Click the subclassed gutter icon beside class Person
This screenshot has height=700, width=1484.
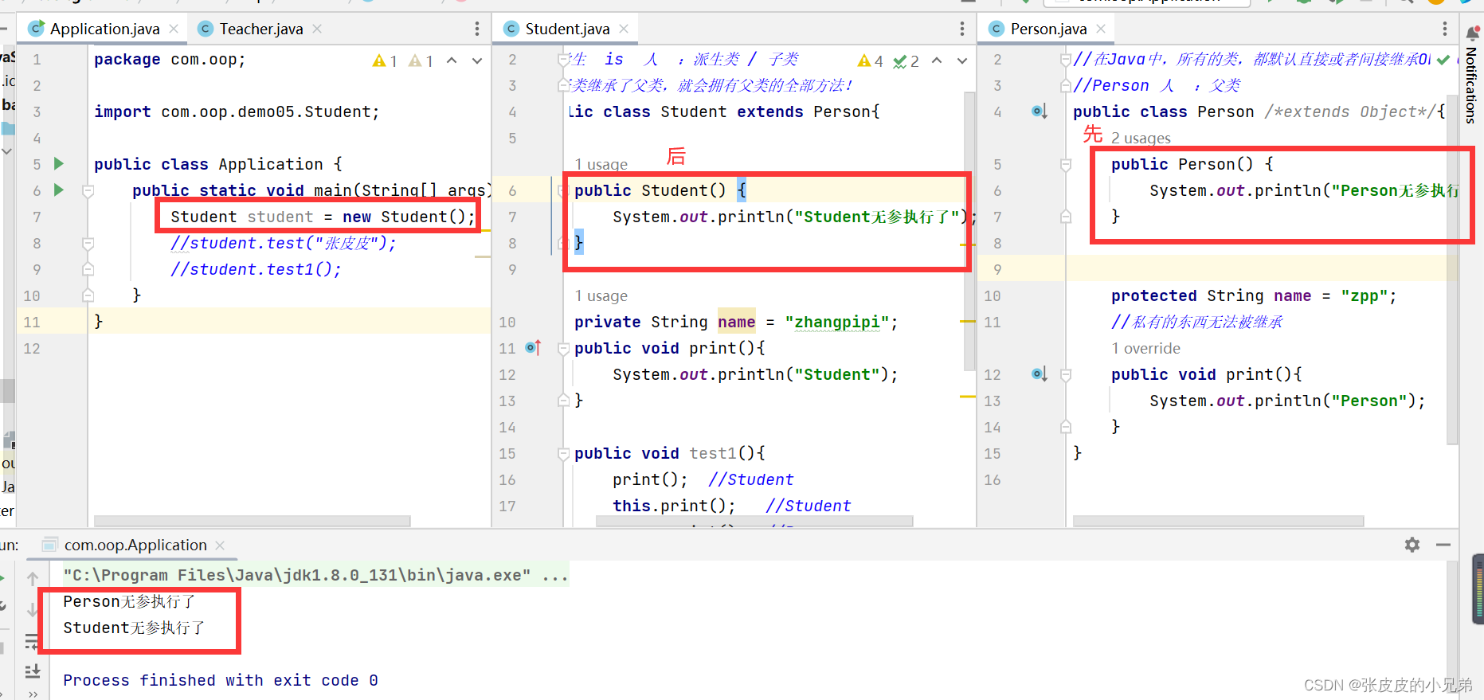tap(1040, 111)
